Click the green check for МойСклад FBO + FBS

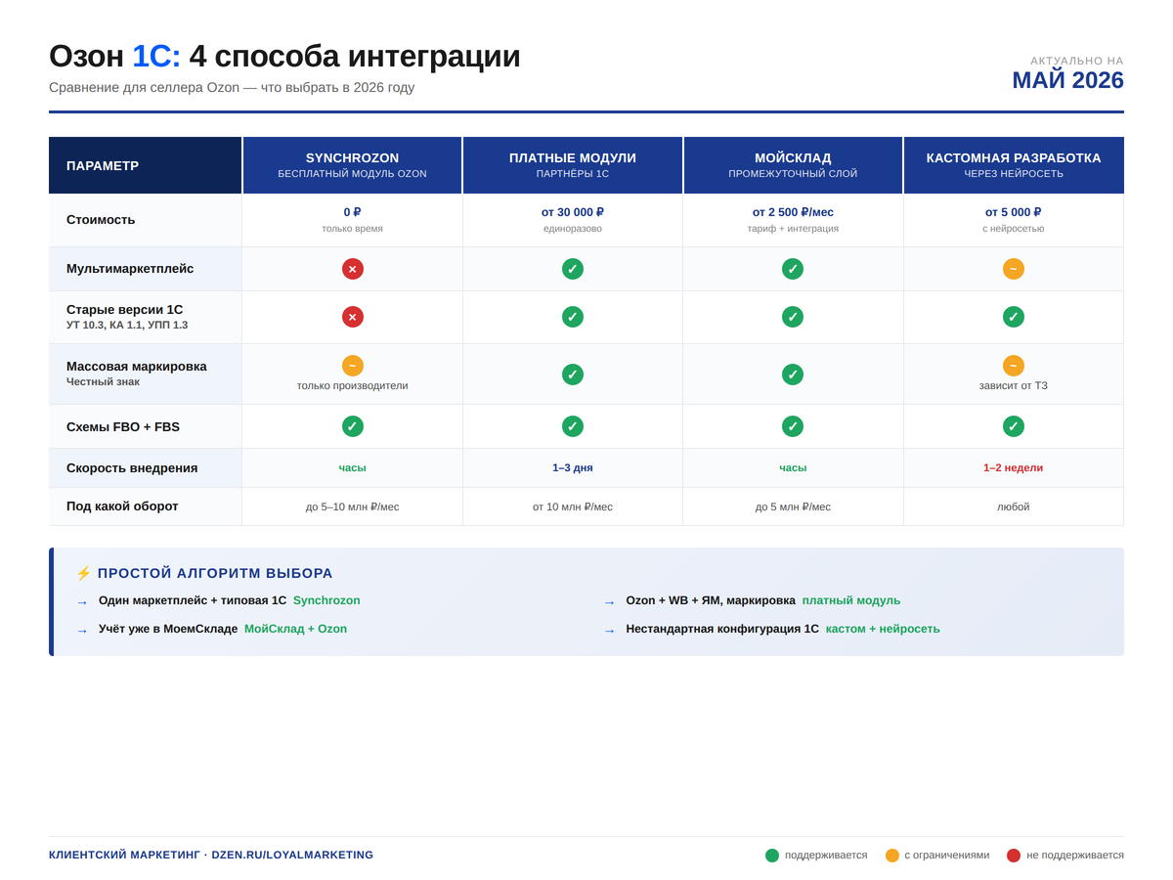click(x=793, y=426)
